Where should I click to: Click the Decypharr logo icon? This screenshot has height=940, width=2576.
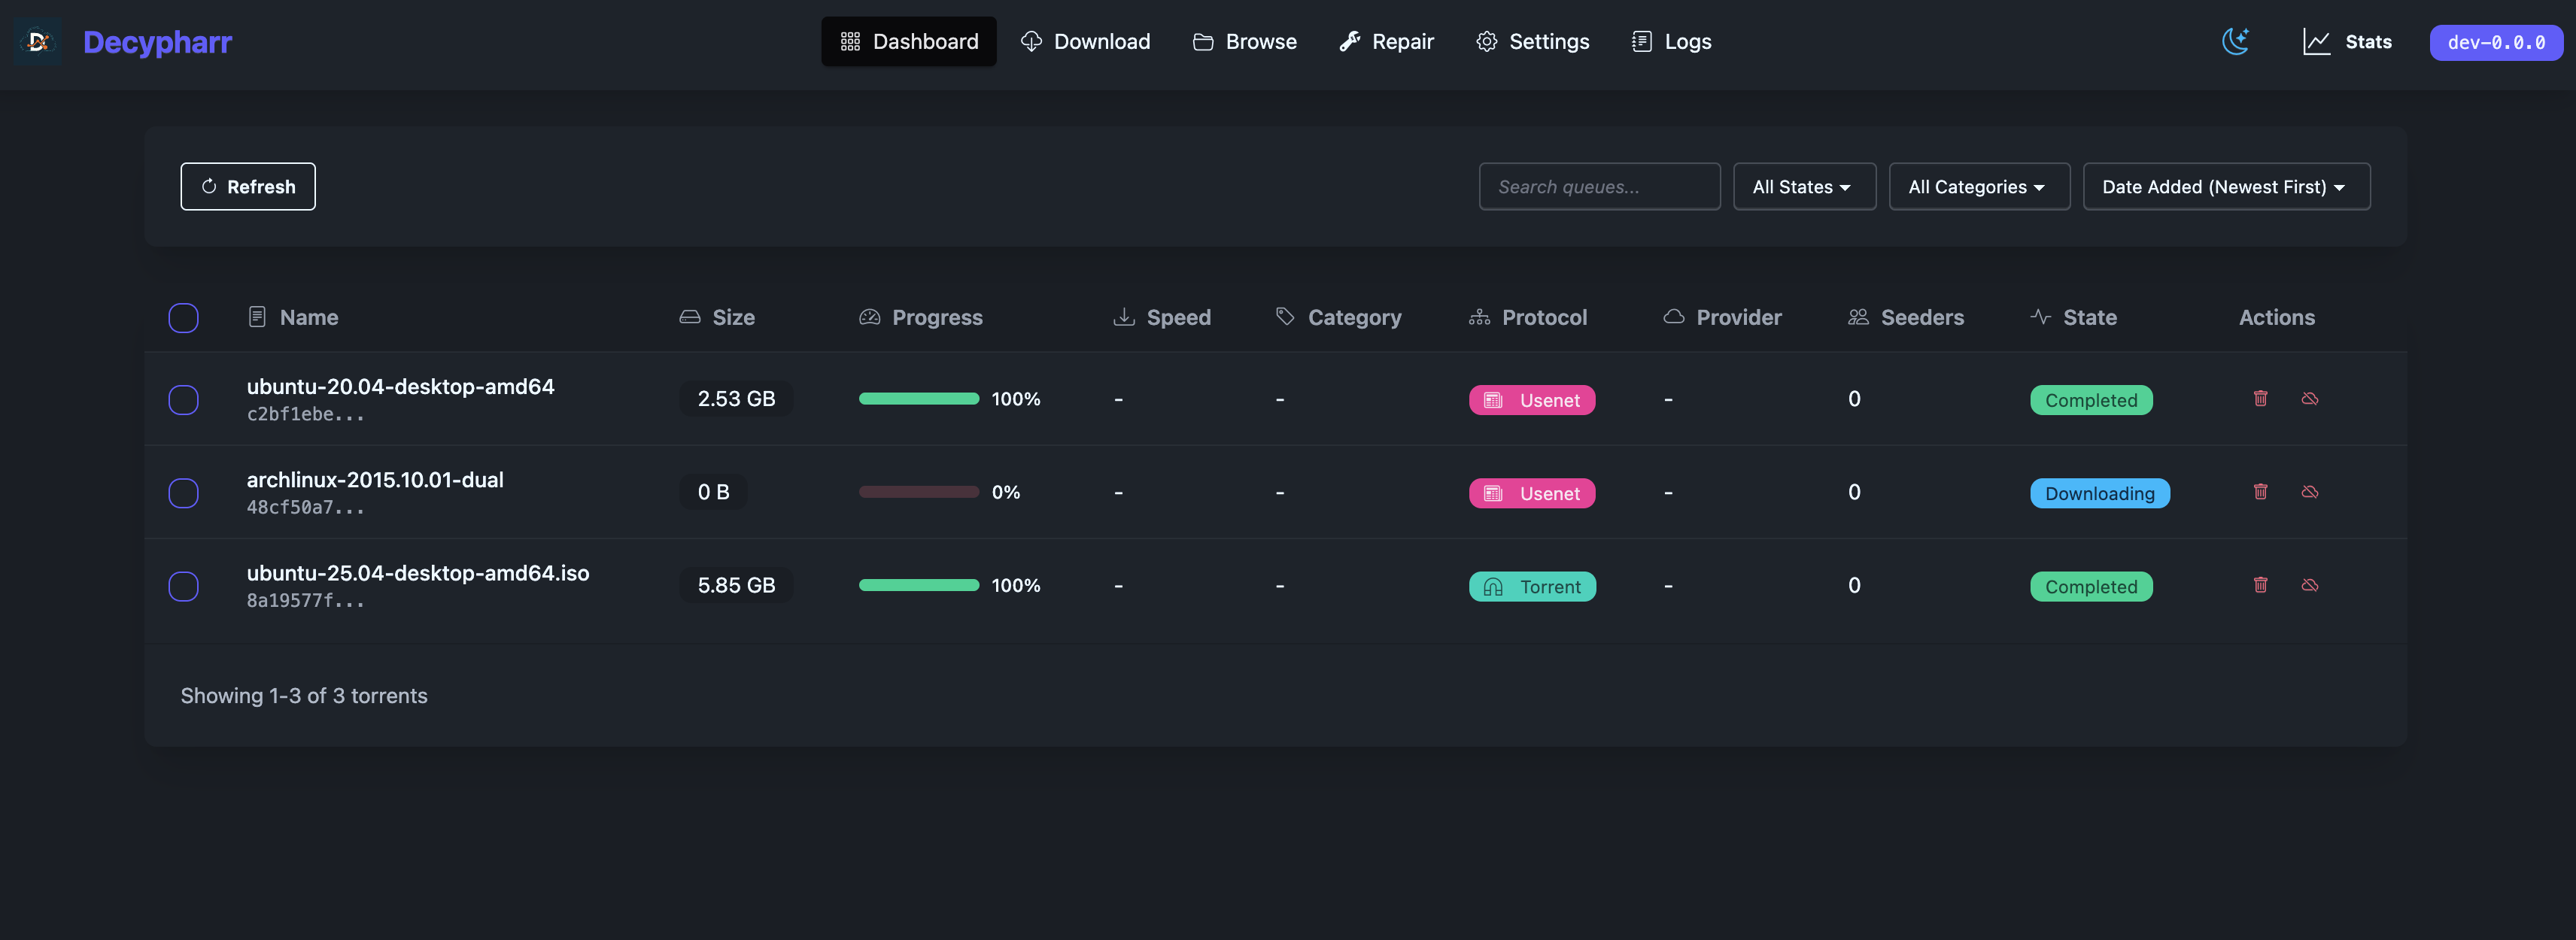[38, 41]
